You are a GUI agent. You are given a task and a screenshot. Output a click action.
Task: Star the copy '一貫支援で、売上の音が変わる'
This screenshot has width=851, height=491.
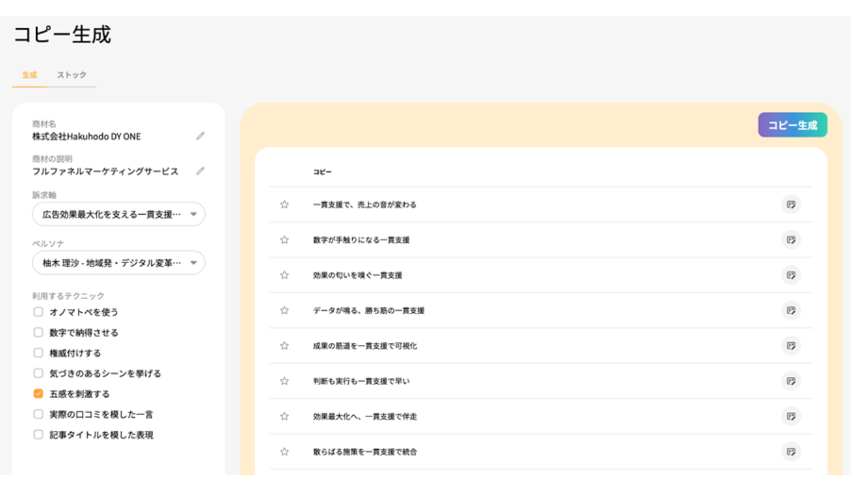284,205
